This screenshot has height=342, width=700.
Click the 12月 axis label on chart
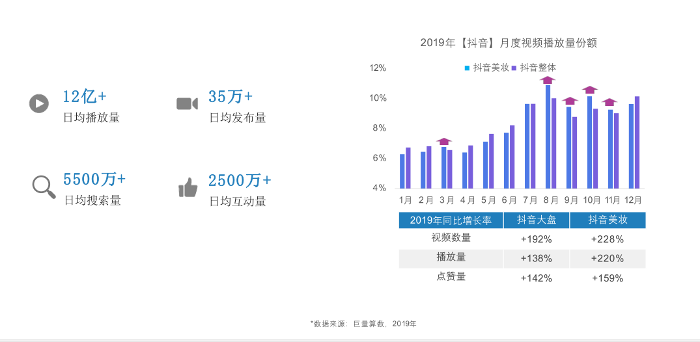pyautogui.click(x=634, y=200)
